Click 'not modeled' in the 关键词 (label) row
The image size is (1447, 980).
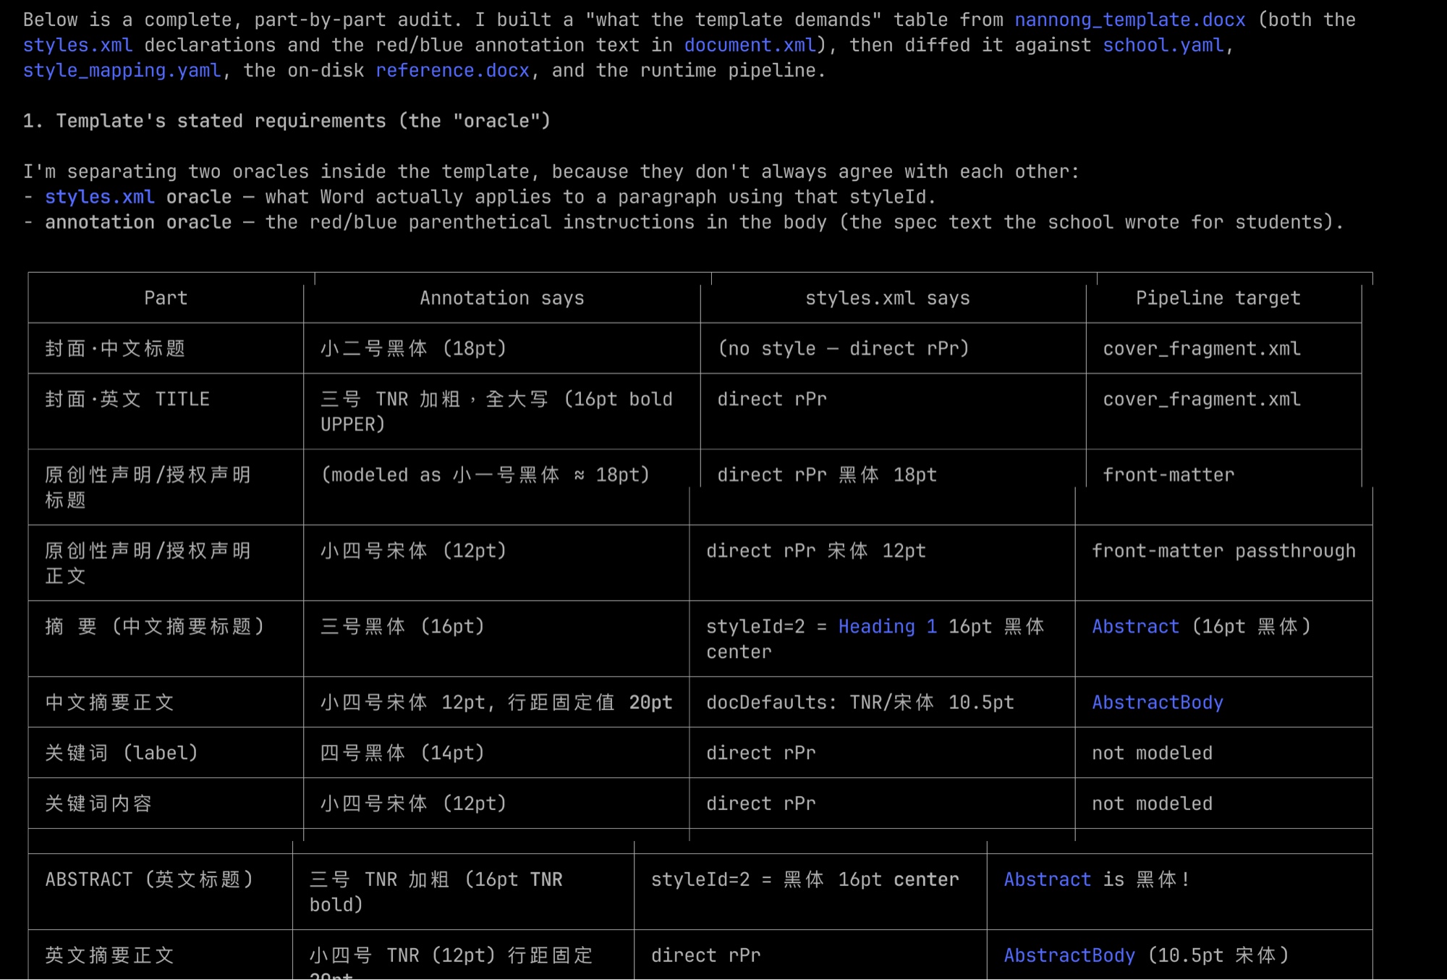(1152, 753)
